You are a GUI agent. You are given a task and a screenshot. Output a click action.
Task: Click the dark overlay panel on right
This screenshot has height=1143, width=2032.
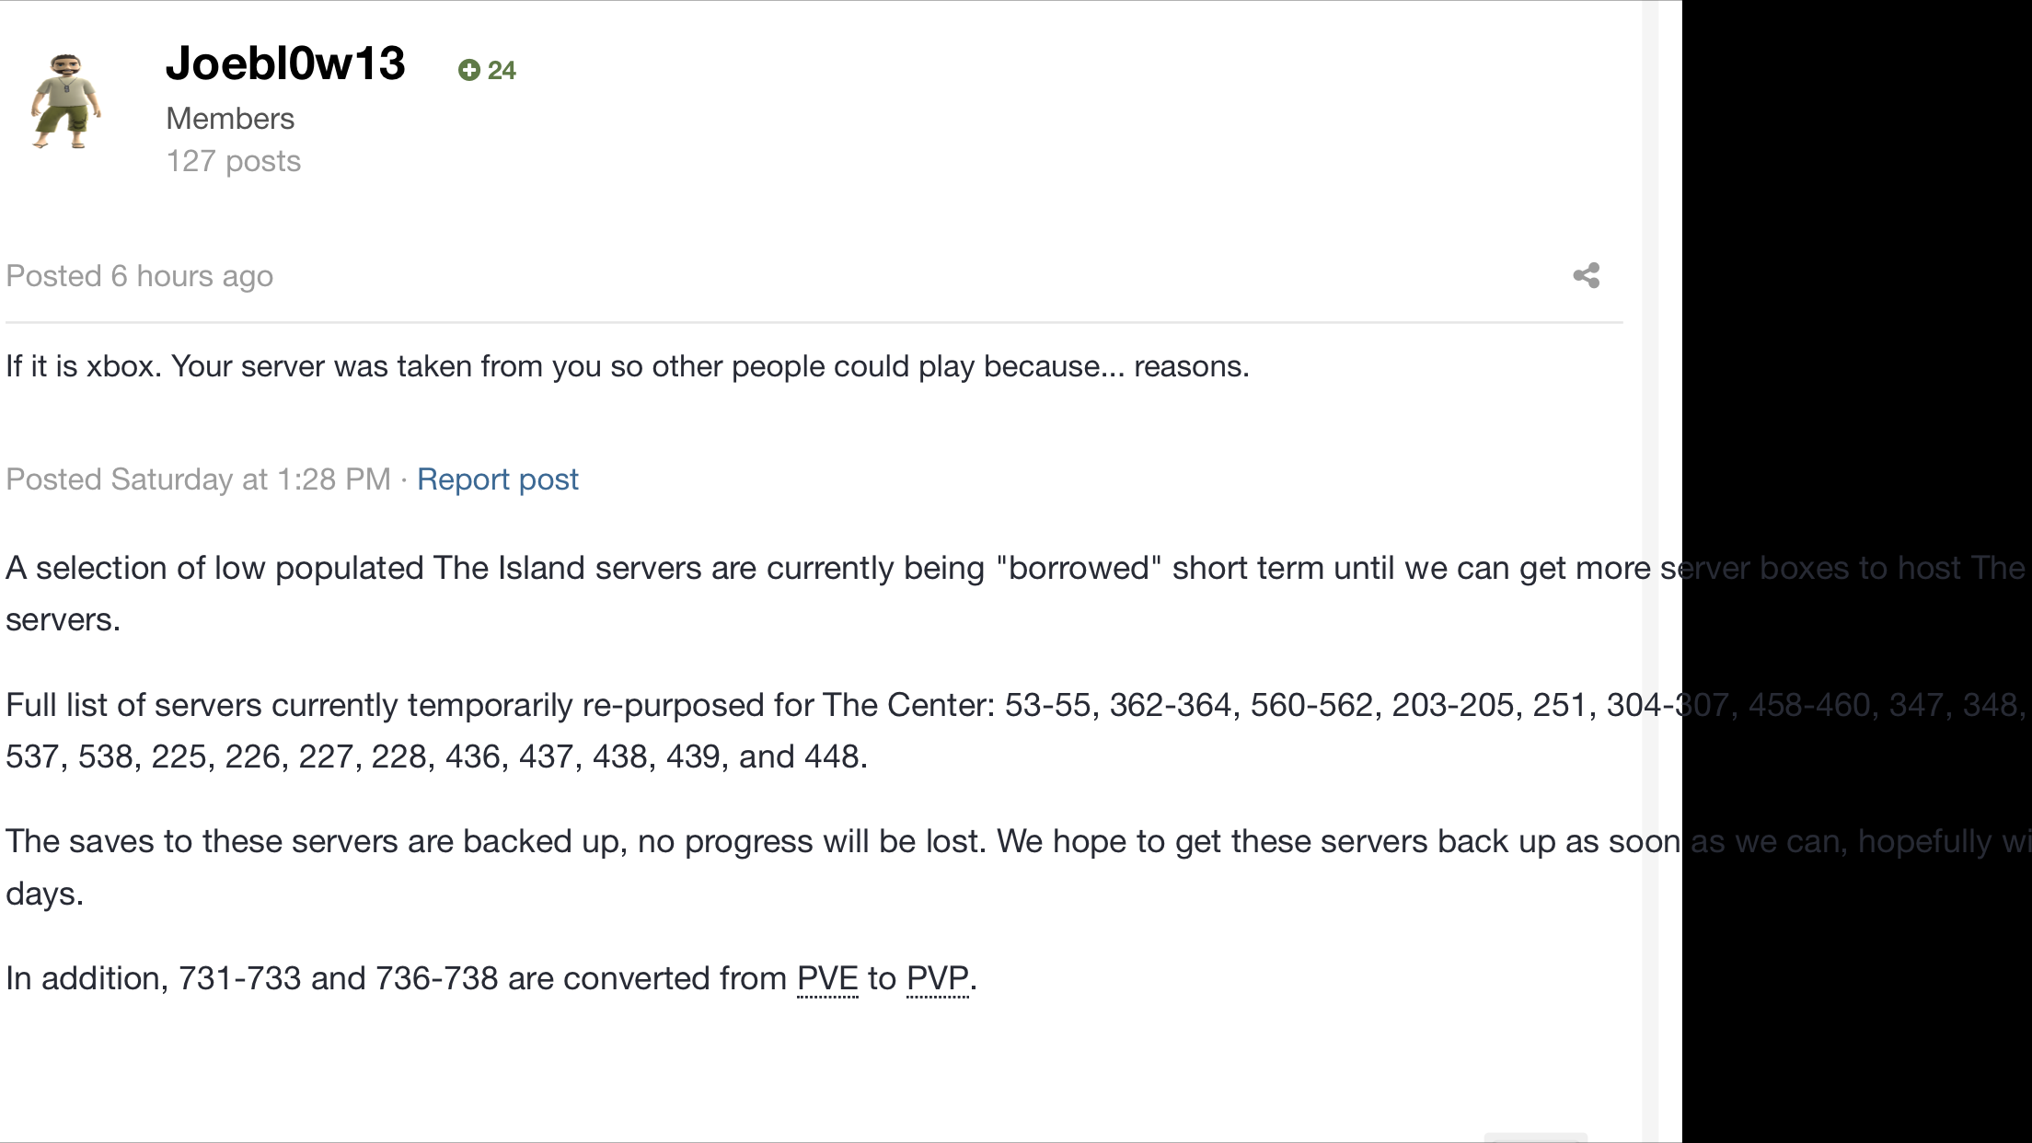pos(1857,571)
